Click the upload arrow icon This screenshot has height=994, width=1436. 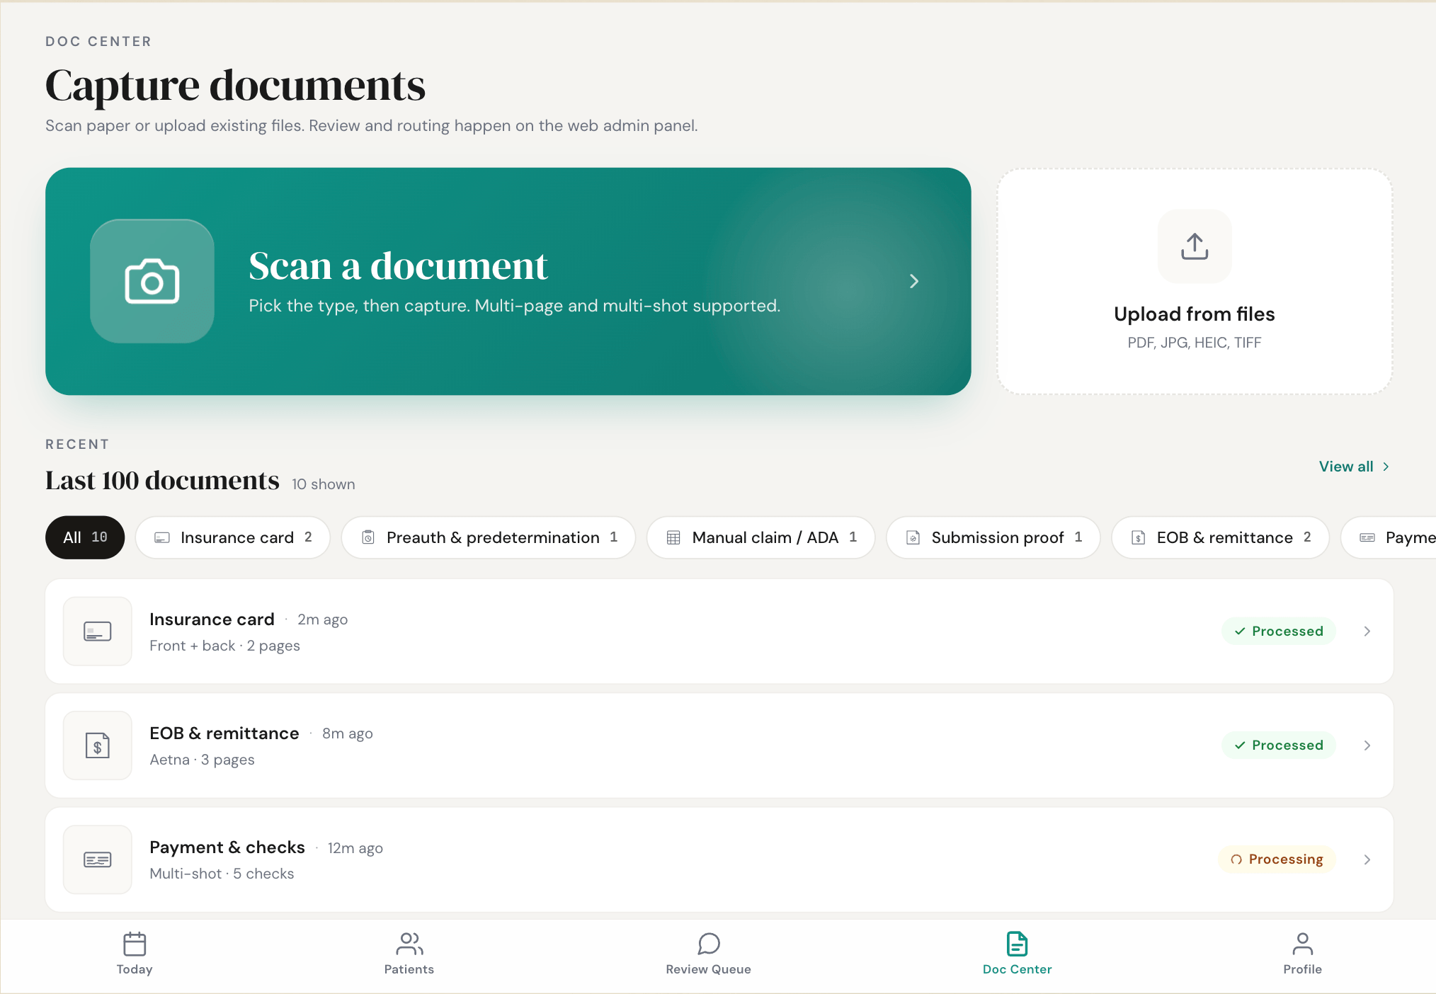[x=1195, y=246]
